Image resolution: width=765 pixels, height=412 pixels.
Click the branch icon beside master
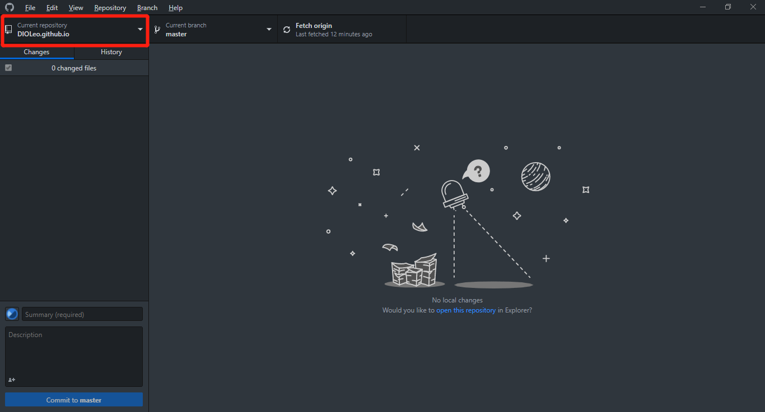(x=157, y=30)
